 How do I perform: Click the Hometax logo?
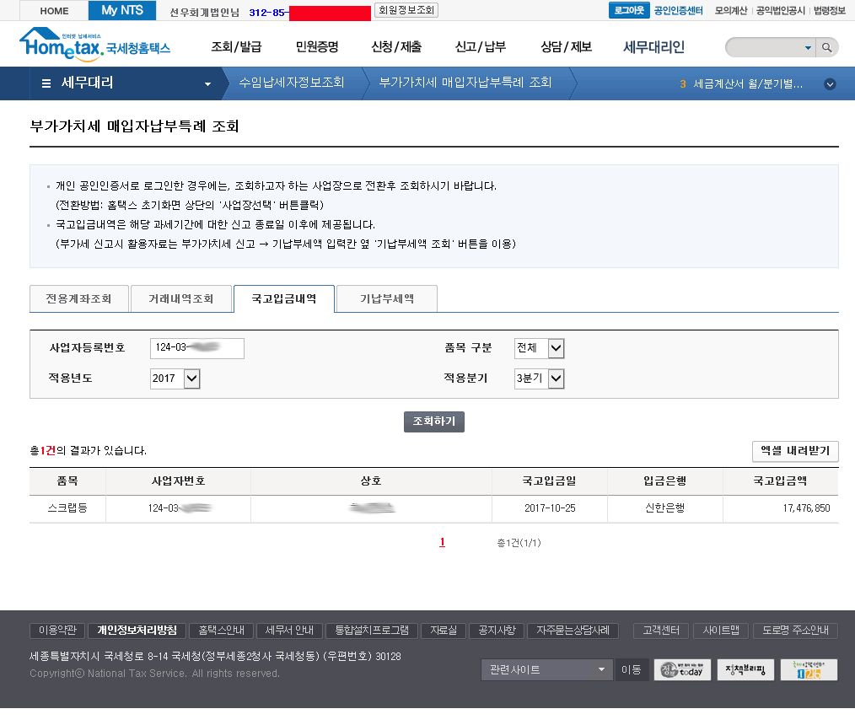tap(93, 46)
